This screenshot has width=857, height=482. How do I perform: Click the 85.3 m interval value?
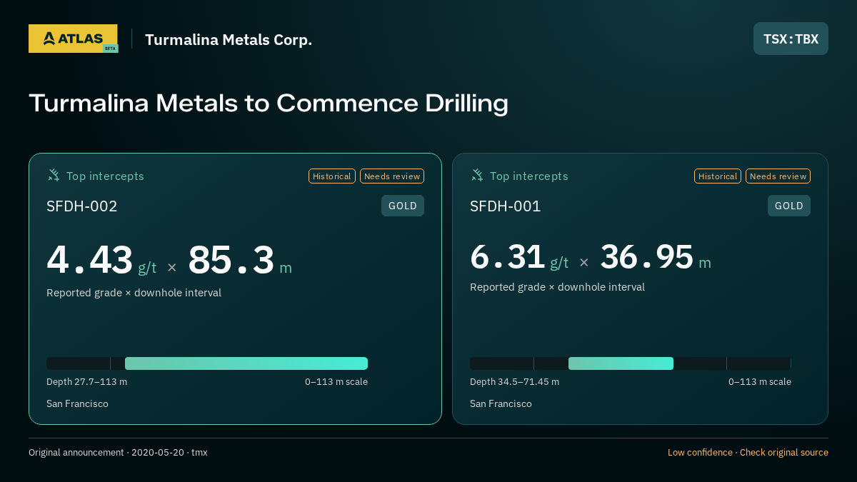click(240, 260)
